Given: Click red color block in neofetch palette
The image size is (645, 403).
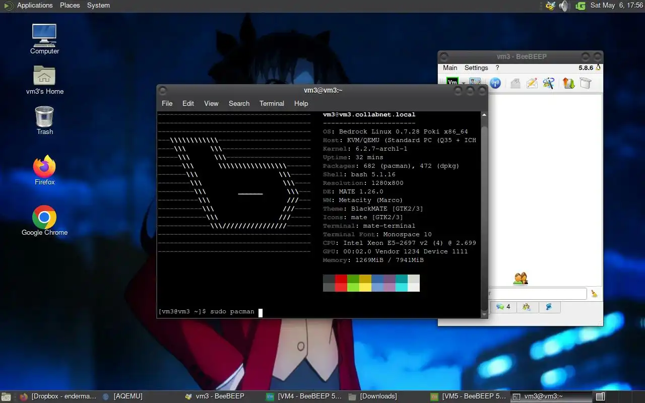Looking at the screenshot, I should click(341, 283).
